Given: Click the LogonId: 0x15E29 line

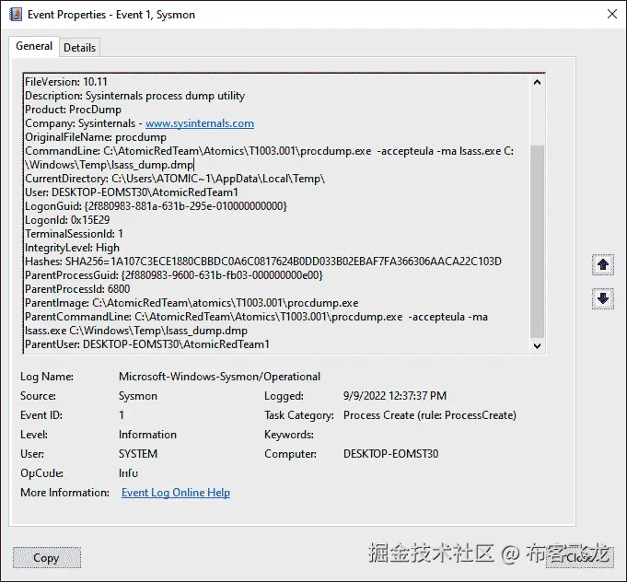Looking at the screenshot, I should click(x=67, y=220).
